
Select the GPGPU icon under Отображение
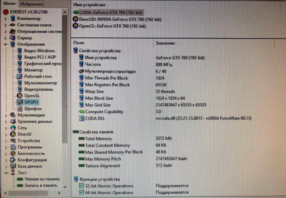pos(20,102)
